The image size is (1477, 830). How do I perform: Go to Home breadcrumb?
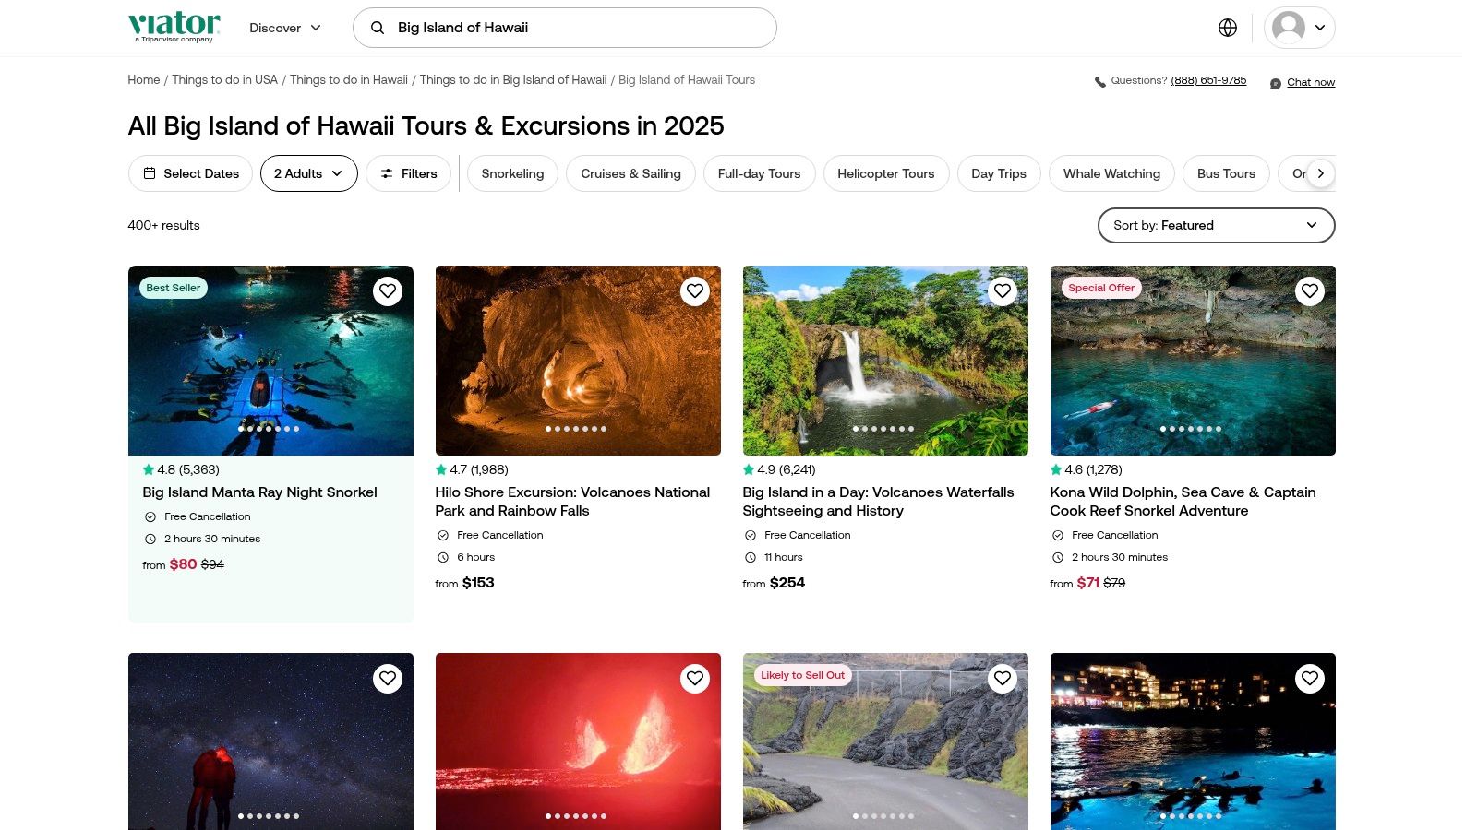click(x=144, y=80)
